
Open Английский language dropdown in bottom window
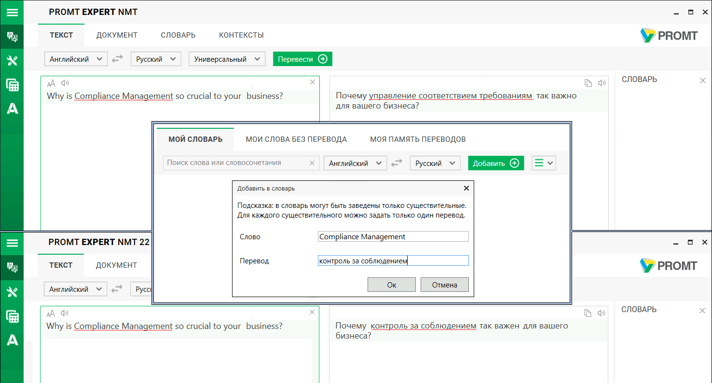[x=75, y=289]
